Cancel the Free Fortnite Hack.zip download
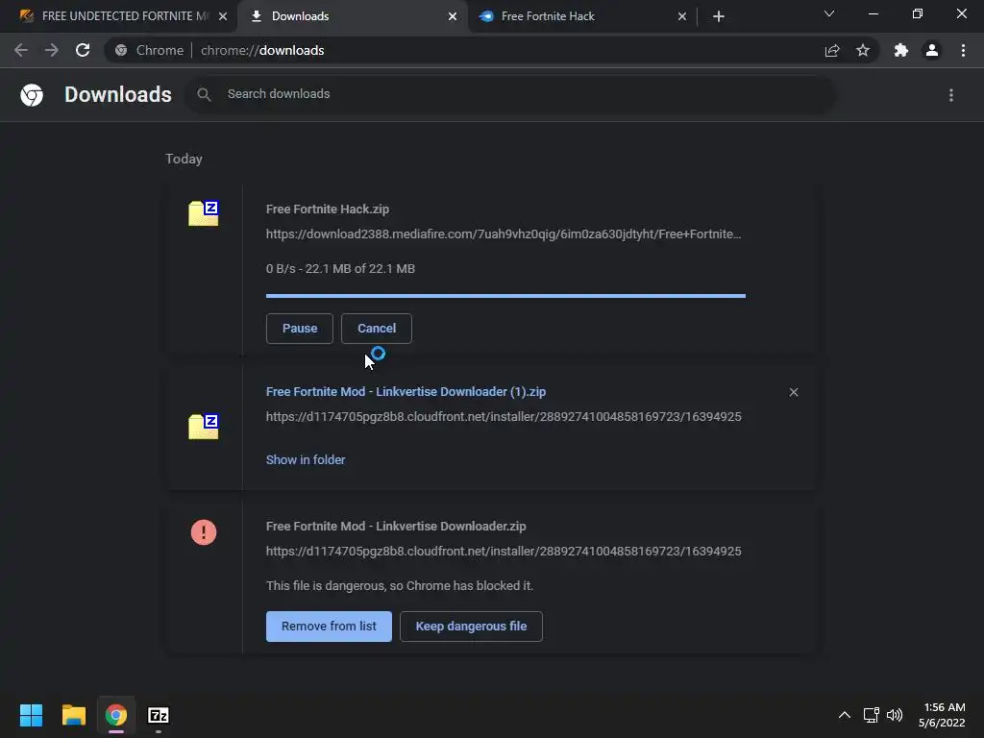Viewport: 984px width, 738px height. click(377, 329)
